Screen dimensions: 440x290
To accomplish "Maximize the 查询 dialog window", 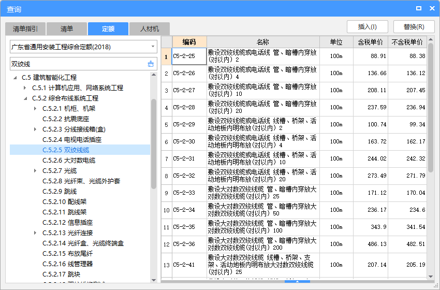I will tap(419, 8).
